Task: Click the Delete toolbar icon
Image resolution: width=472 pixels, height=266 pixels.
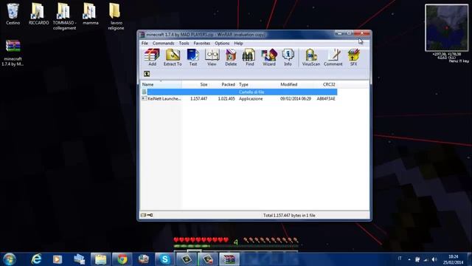Action: [x=231, y=58]
